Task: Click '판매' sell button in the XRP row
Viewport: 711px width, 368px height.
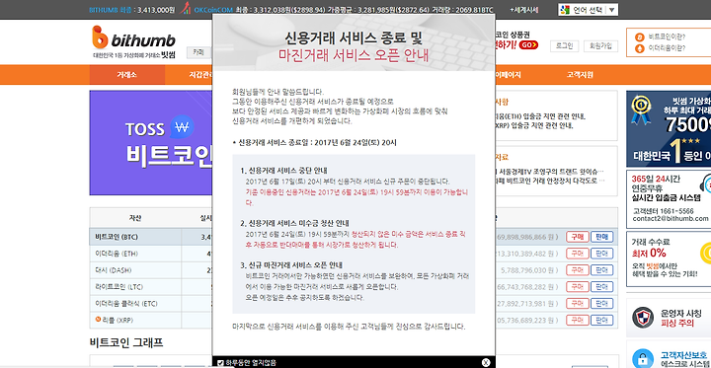Action: (601, 320)
